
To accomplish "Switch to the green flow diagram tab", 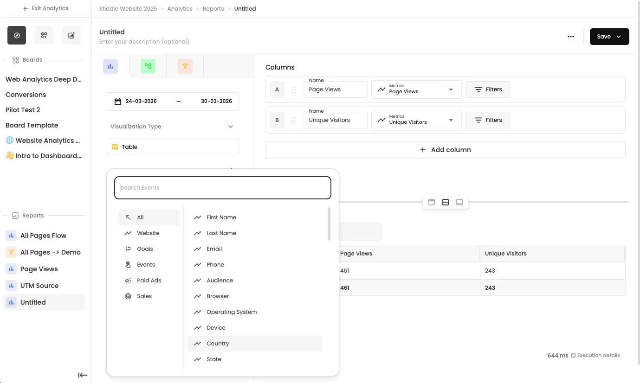I will [148, 66].
